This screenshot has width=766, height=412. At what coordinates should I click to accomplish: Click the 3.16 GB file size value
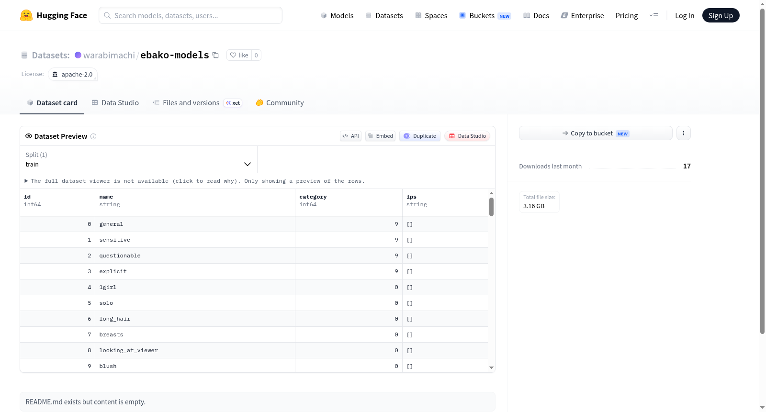(x=534, y=206)
